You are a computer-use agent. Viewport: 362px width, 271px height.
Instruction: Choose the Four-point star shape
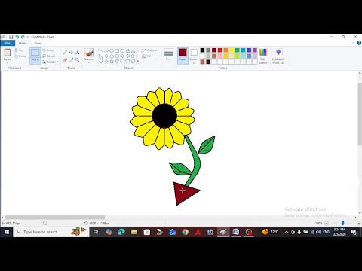(106, 61)
